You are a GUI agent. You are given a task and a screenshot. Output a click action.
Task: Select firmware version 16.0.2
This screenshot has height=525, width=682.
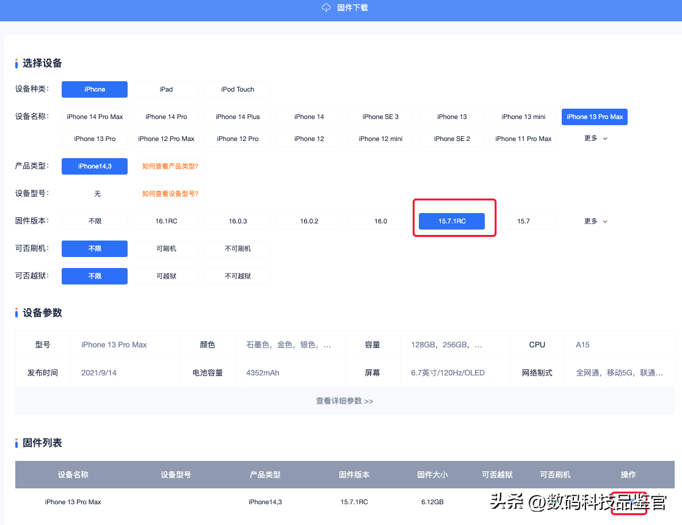point(309,221)
